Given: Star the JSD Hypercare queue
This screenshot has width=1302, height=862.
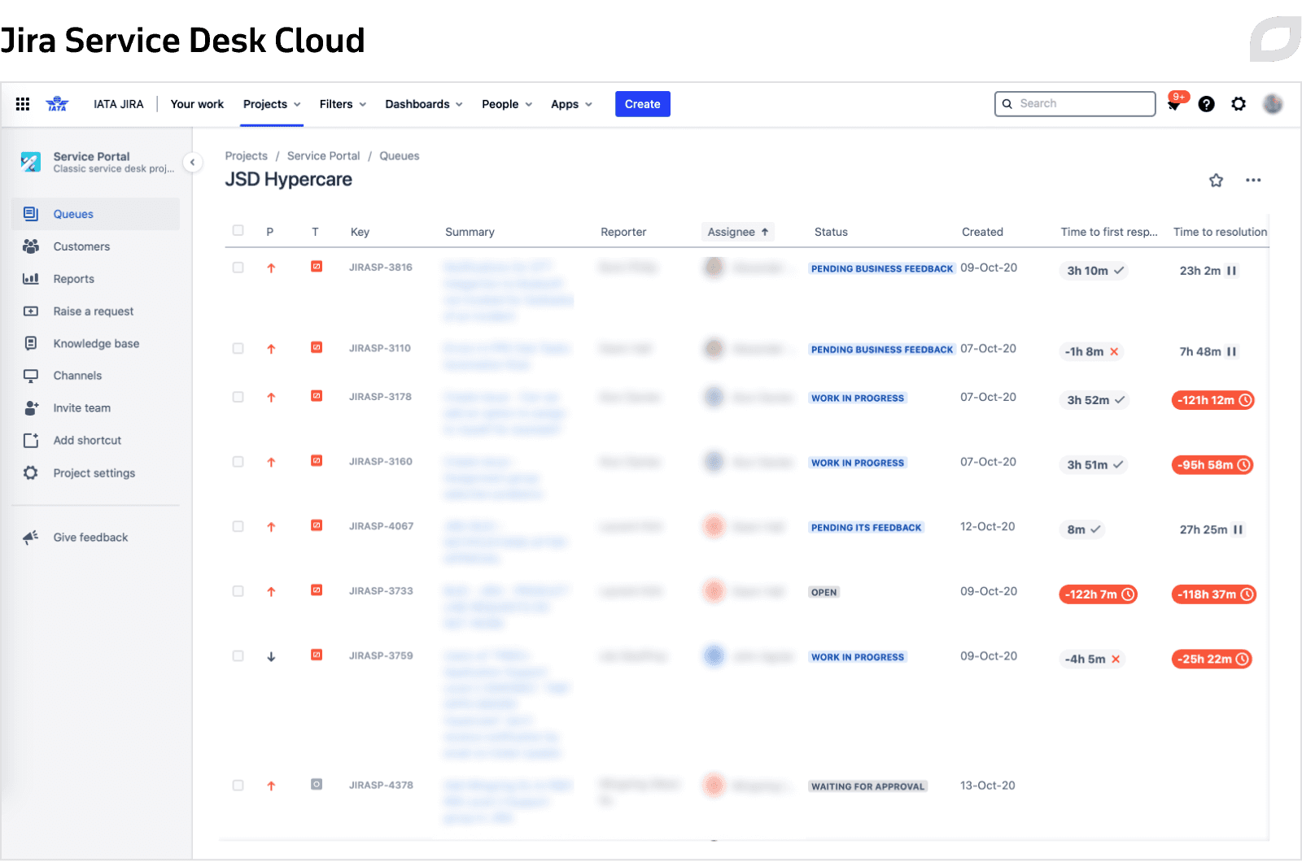Looking at the screenshot, I should [x=1216, y=181].
